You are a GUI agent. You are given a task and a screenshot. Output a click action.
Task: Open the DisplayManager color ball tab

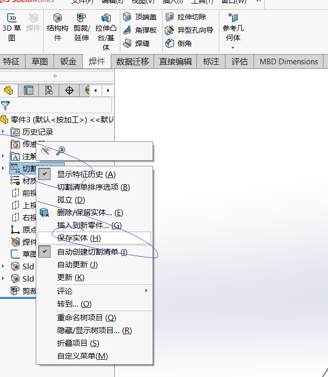pyautogui.click(x=87, y=91)
